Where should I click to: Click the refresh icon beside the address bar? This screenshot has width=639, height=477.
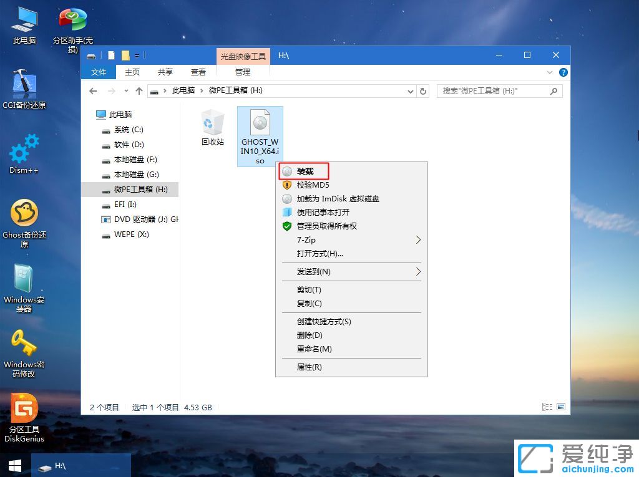pyautogui.click(x=424, y=90)
